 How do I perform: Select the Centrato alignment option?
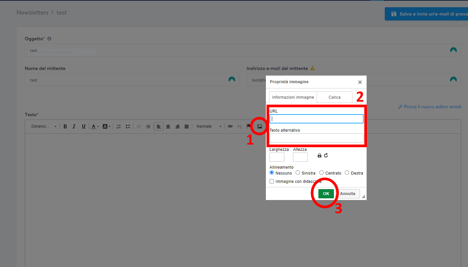point(321,173)
